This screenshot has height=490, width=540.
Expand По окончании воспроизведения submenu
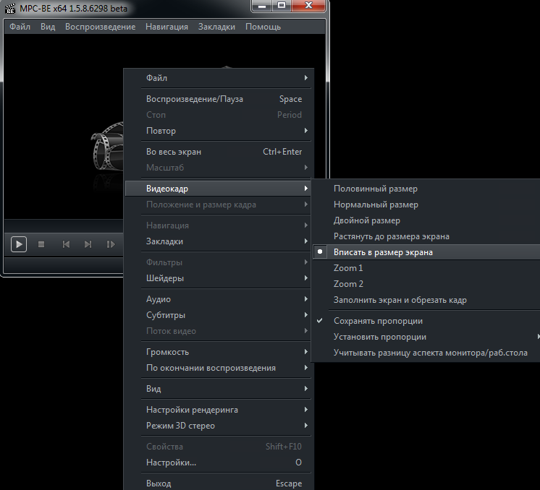coord(218,368)
